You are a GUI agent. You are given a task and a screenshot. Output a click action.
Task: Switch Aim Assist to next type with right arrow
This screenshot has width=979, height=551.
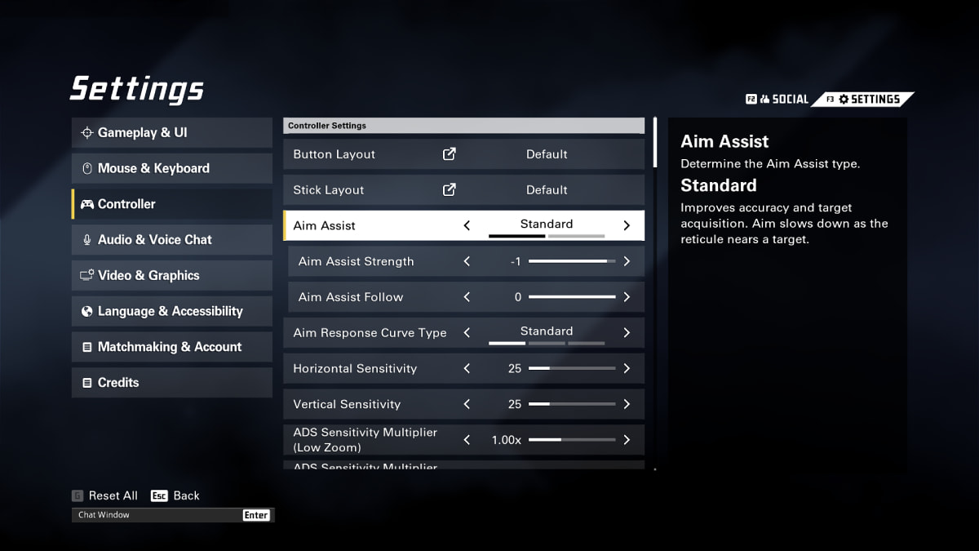(x=627, y=226)
